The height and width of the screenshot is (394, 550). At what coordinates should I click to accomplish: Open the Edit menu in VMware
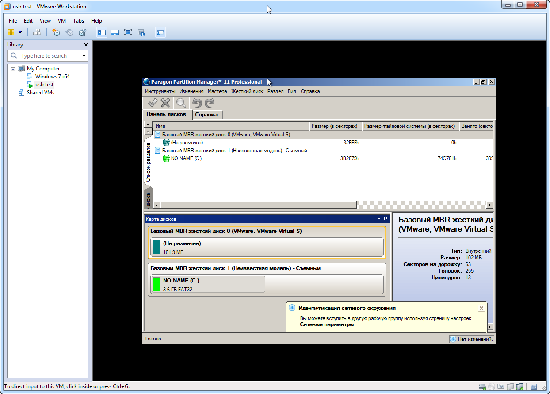[x=28, y=21]
